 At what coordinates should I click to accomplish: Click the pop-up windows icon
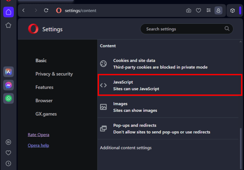tap(103, 128)
